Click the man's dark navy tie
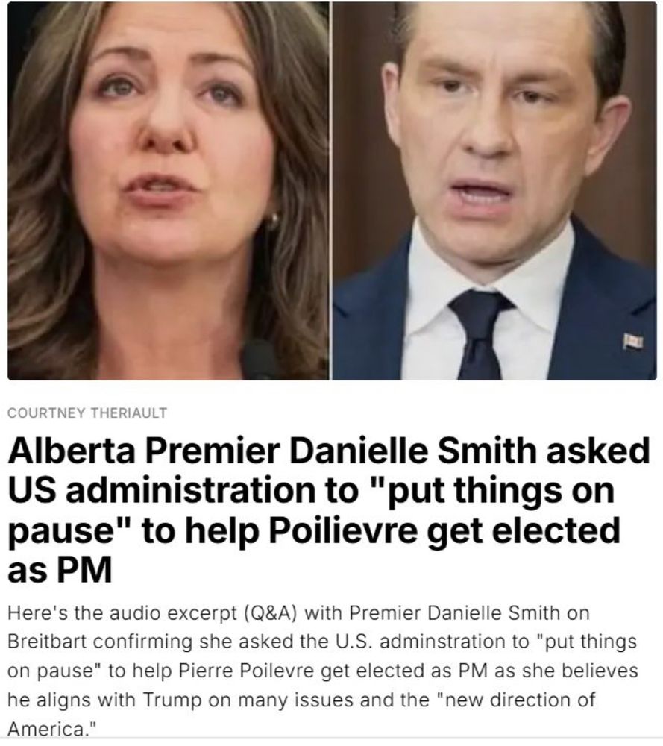Viewport: 663px width, 746px height. point(479,334)
